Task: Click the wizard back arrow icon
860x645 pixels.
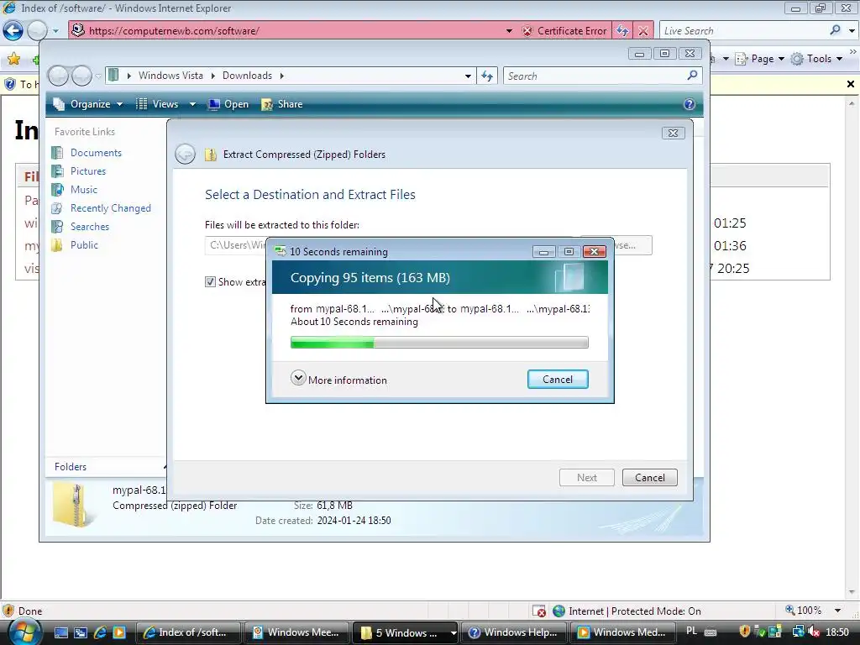Action: tap(186, 155)
